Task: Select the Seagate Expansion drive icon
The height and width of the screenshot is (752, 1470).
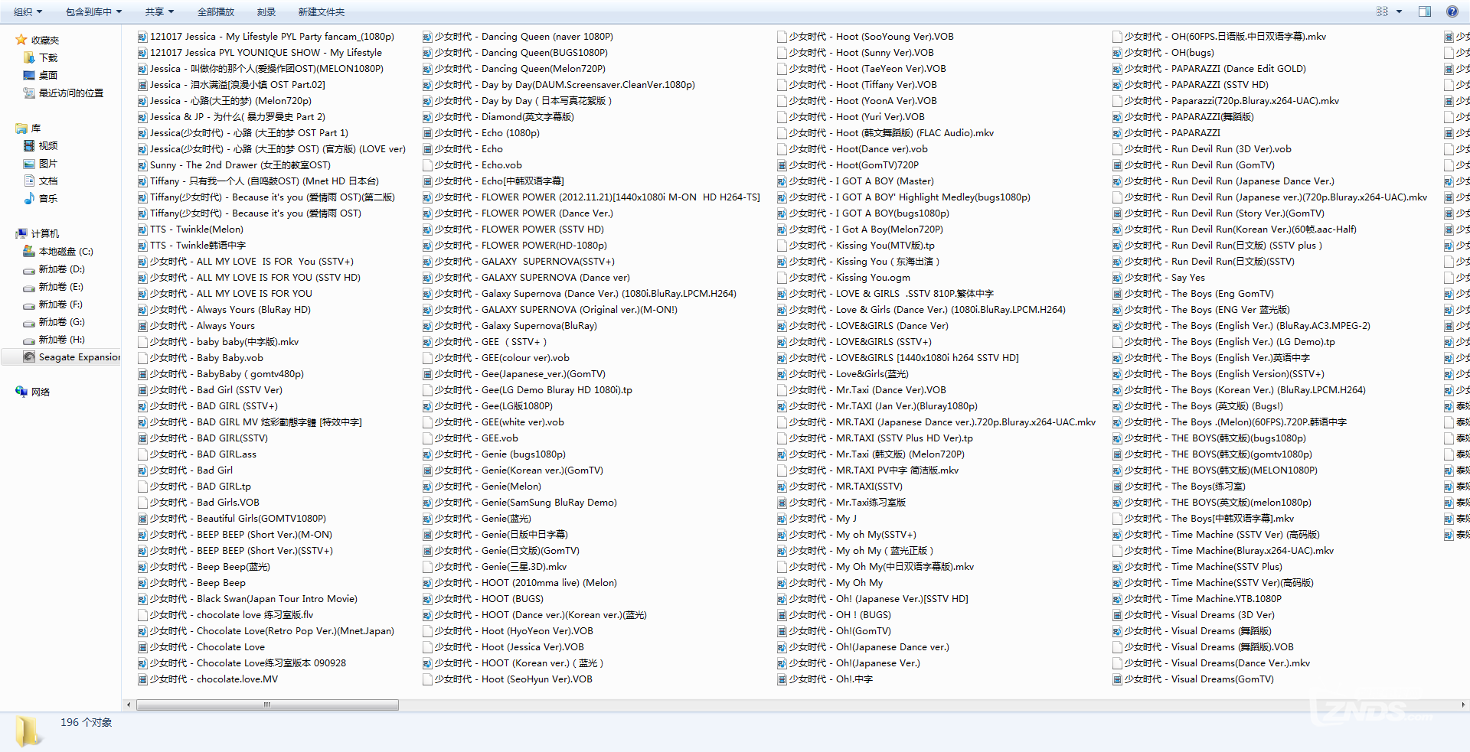Action: coord(29,356)
